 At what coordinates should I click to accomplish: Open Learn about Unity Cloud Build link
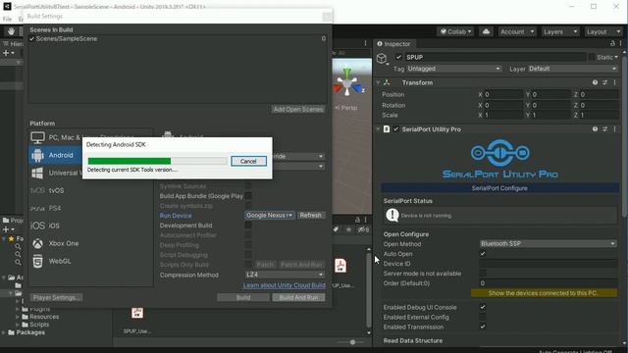click(x=284, y=285)
